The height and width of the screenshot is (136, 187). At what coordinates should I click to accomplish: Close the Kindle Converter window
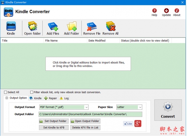pyautogui.click(x=182, y=2)
